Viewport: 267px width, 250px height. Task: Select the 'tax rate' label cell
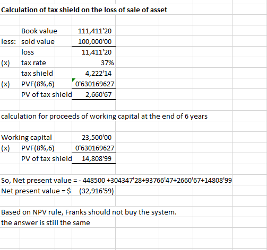(33, 63)
